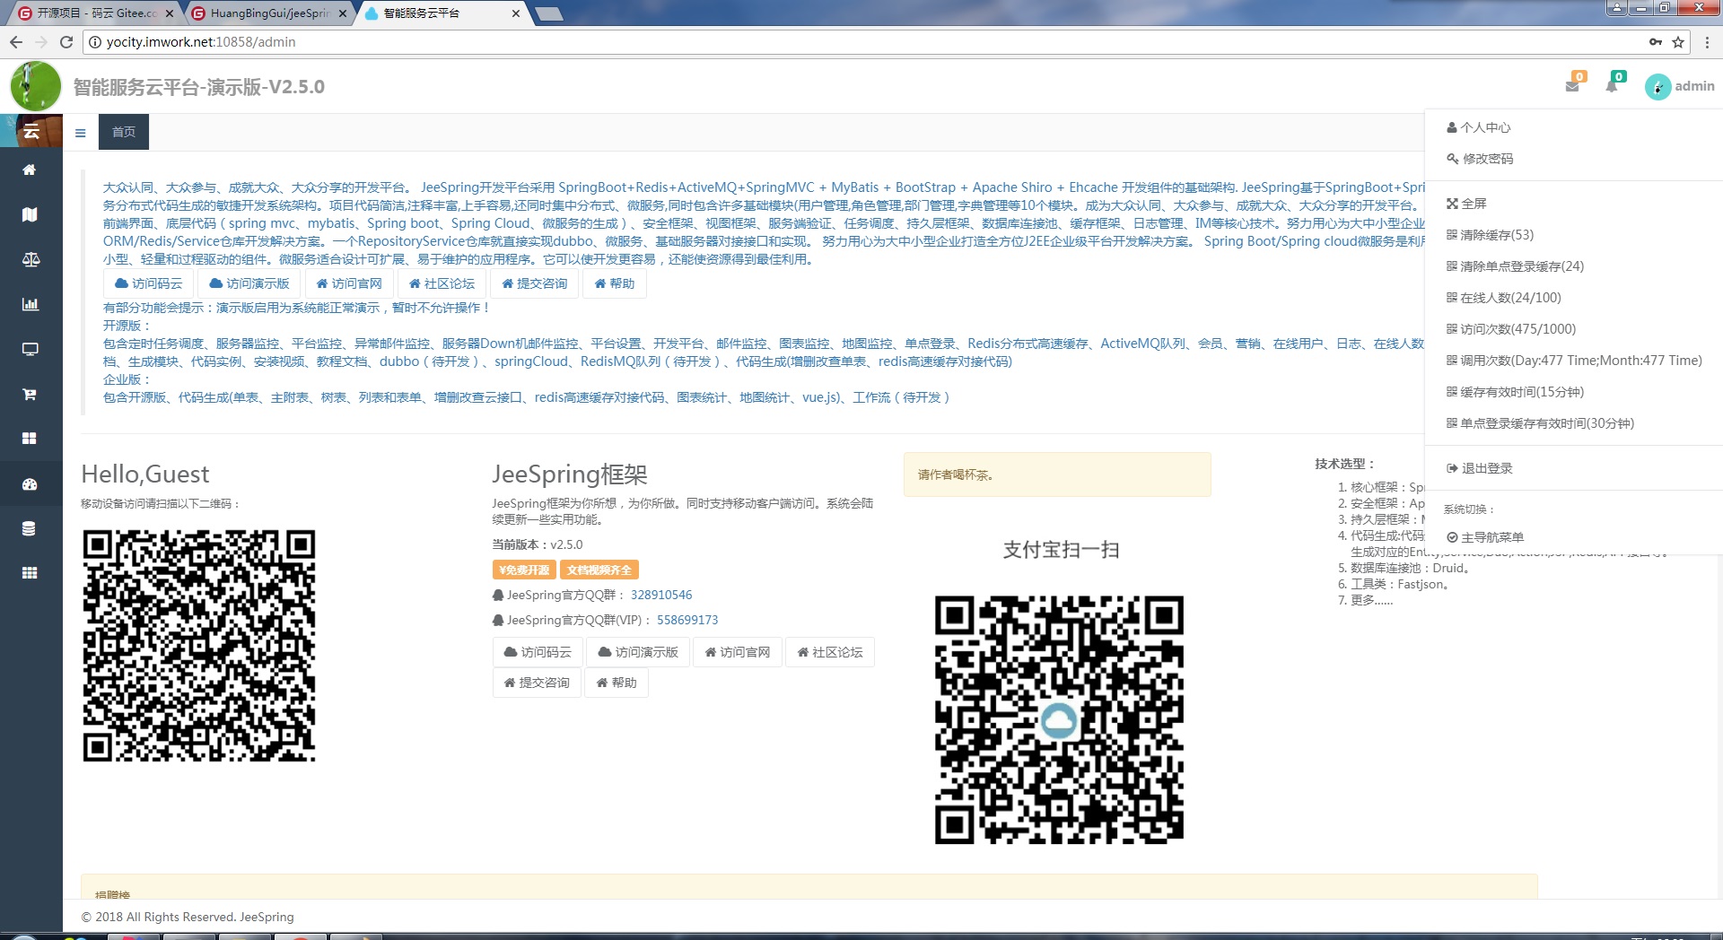This screenshot has width=1723, height=940.
Task: Click 在线人数(24/100) menu item
Action: click(1504, 298)
